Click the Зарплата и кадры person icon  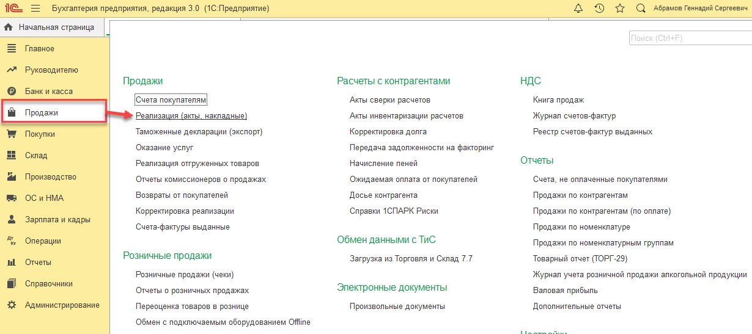click(x=11, y=220)
